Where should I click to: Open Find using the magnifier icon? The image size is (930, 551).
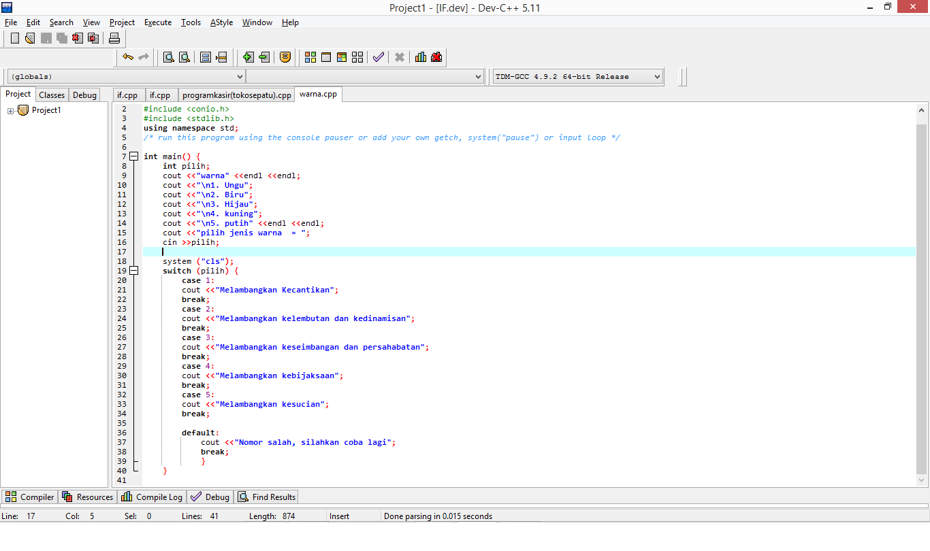point(167,57)
